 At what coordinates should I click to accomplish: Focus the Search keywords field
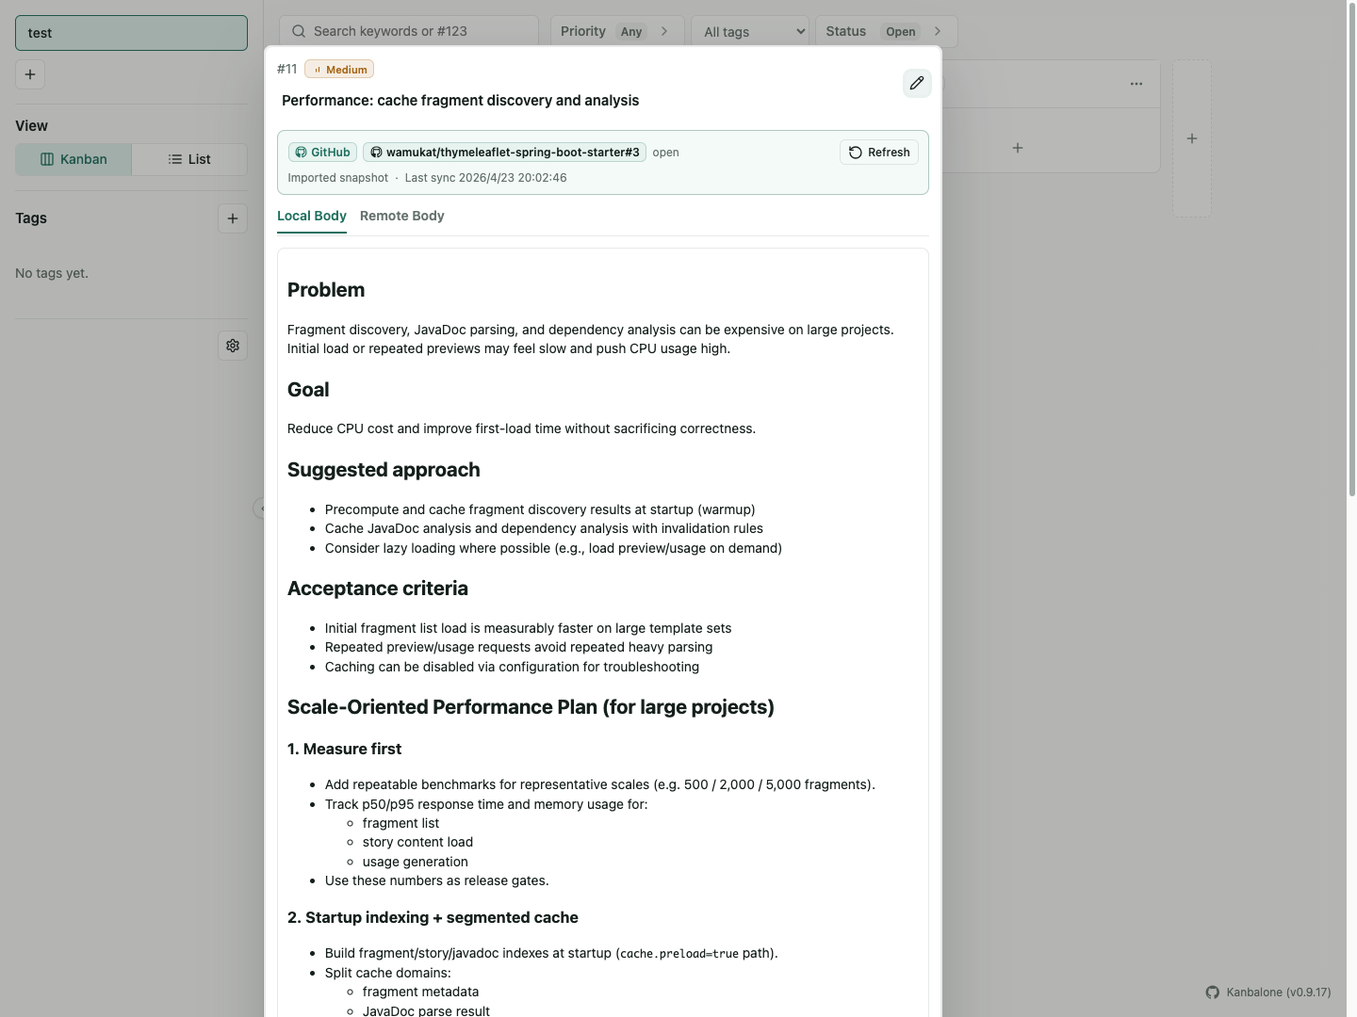[409, 31]
